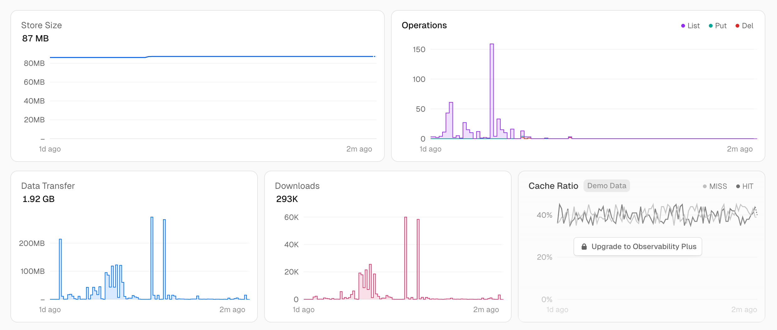Expand the Store Size panel

point(41,25)
